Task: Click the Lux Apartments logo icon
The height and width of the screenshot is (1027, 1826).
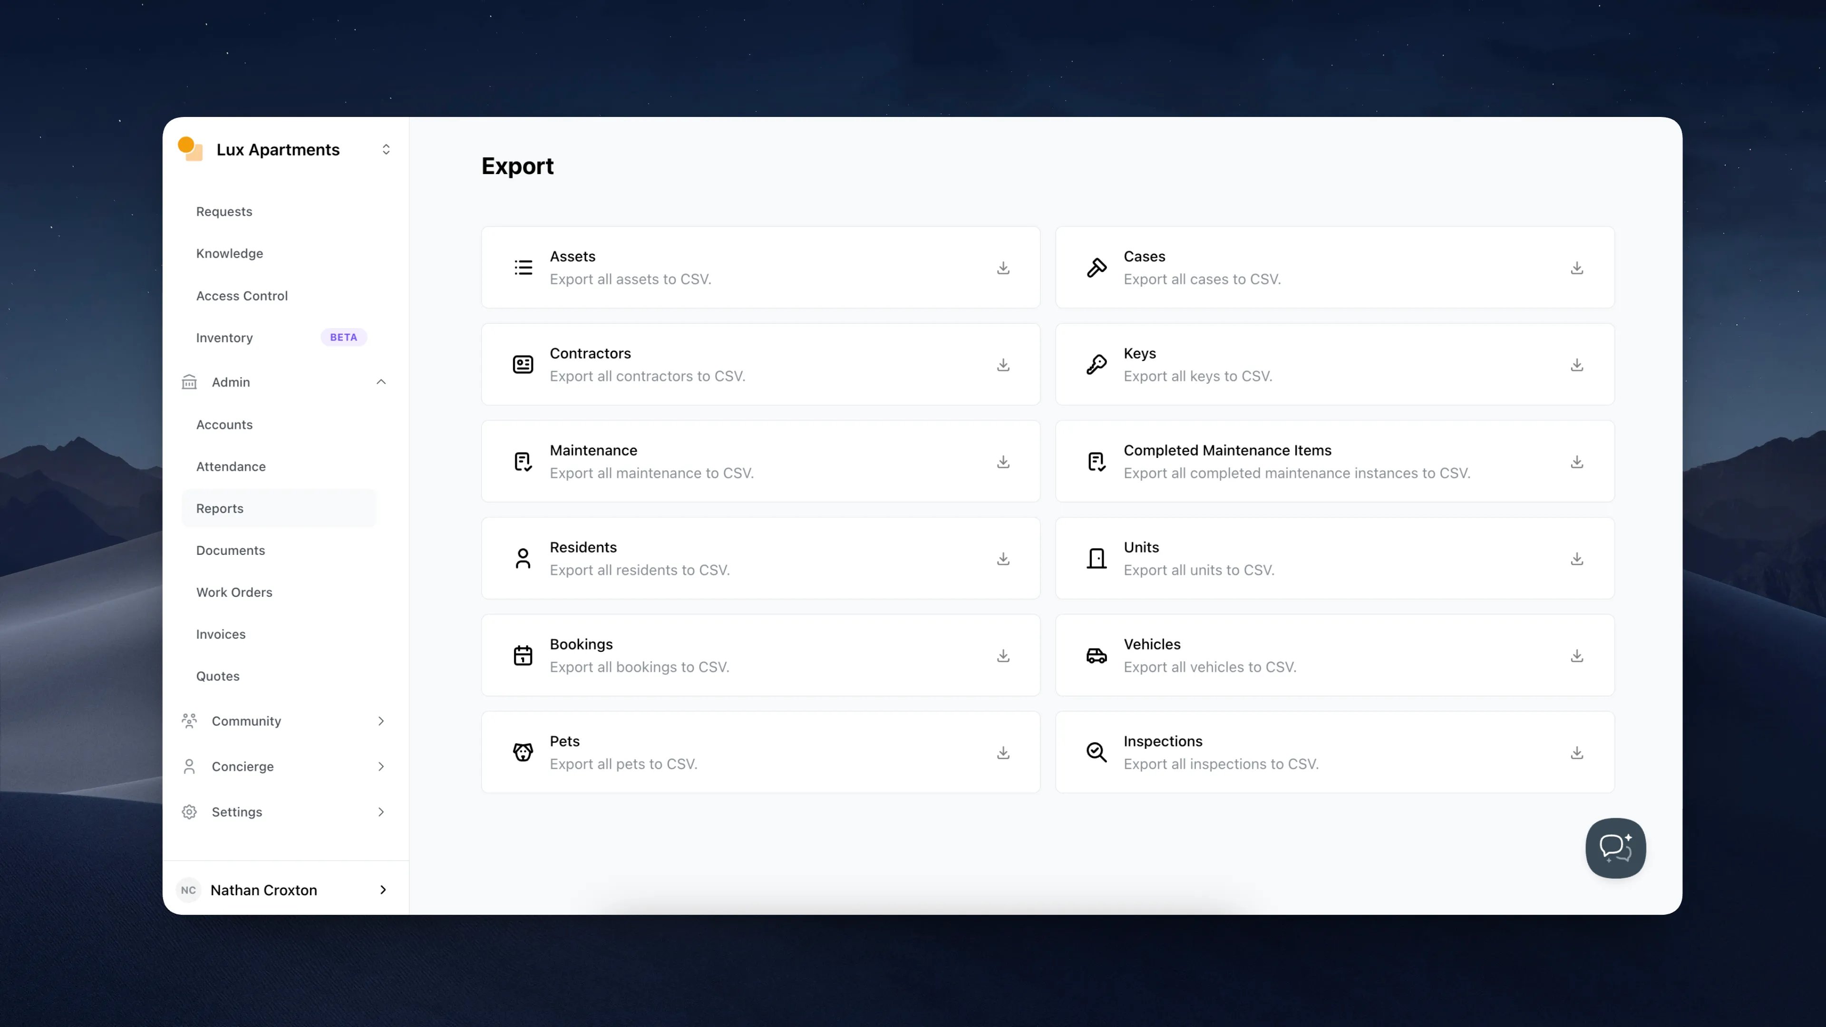Action: (190, 150)
